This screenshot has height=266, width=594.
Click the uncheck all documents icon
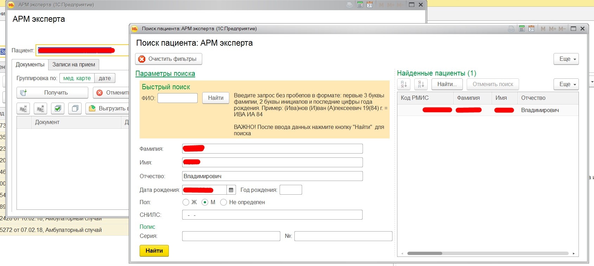pos(75,109)
